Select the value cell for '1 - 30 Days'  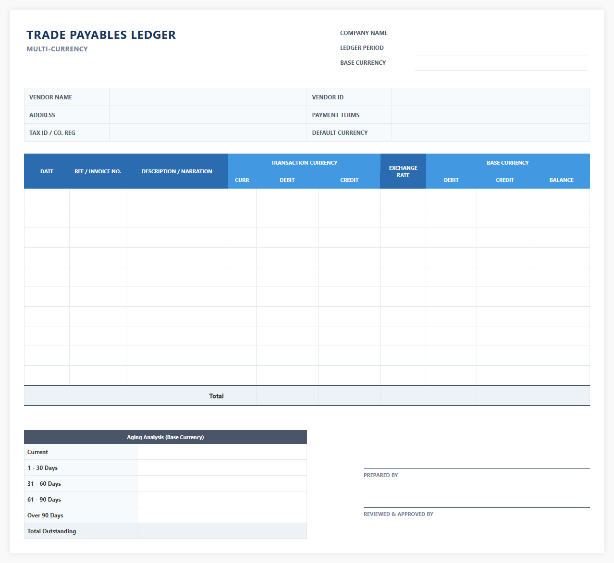[222, 467]
